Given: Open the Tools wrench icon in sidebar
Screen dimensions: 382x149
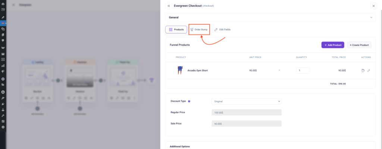Looking at the screenshot, I should pyautogui.click(x=3, y=116).
